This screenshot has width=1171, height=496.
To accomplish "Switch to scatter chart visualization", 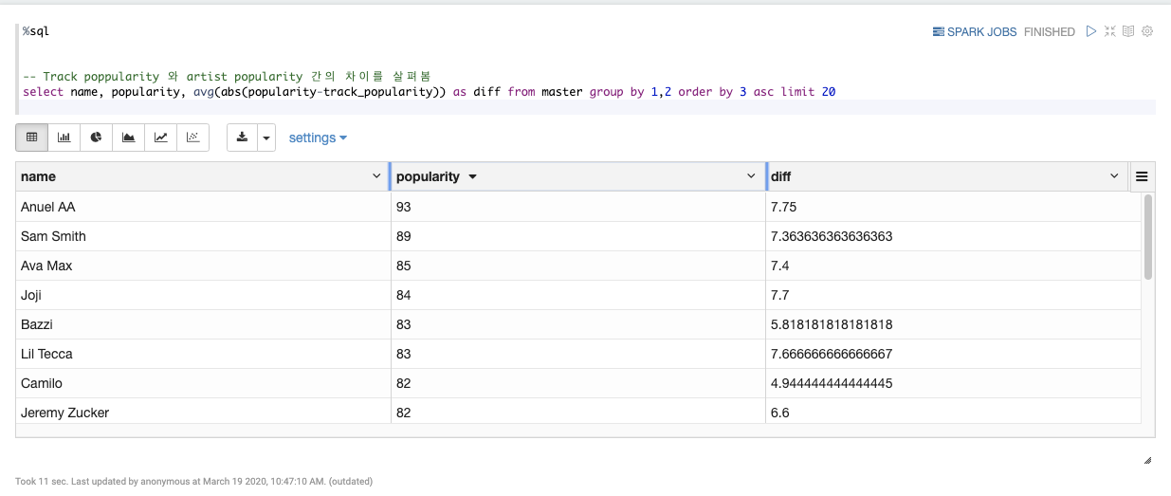I will click(x=193, y=138).
